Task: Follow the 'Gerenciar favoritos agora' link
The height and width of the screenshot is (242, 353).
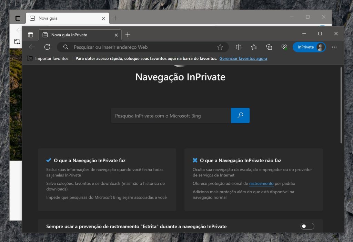Action: click(x=243, y=58)
